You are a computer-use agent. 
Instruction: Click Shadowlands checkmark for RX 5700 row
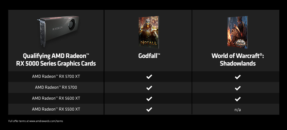(238, 88)
